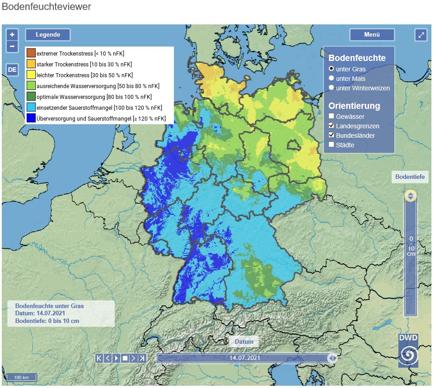The width and height of the screenshot is (435, 388).
Task: Click the 14.07.2021 date field
Action: (x=244, y=358)
